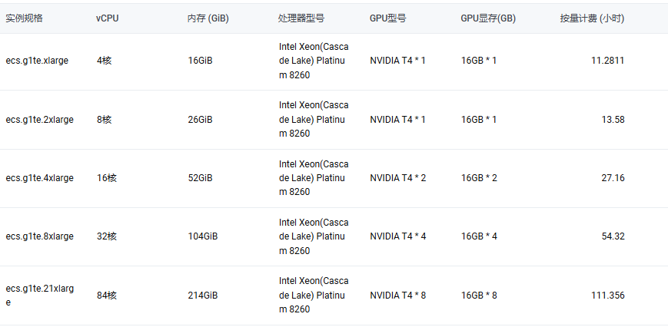Select the ecs.g1te.21xlarge instance name
Screen dimensions: 668x327
40,295
